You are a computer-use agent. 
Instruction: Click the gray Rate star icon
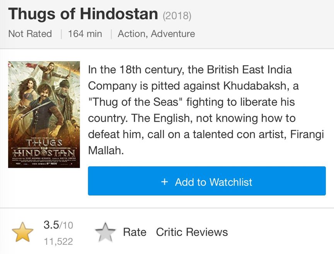(x=106, y=232)
